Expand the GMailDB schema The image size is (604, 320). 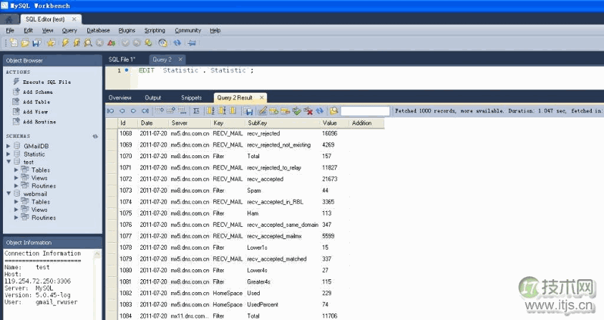[x=9, y=146]
